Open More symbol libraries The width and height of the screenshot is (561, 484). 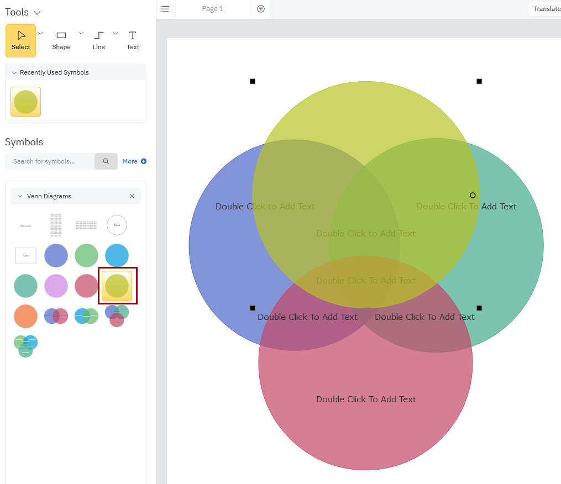(x=134, y=161)
